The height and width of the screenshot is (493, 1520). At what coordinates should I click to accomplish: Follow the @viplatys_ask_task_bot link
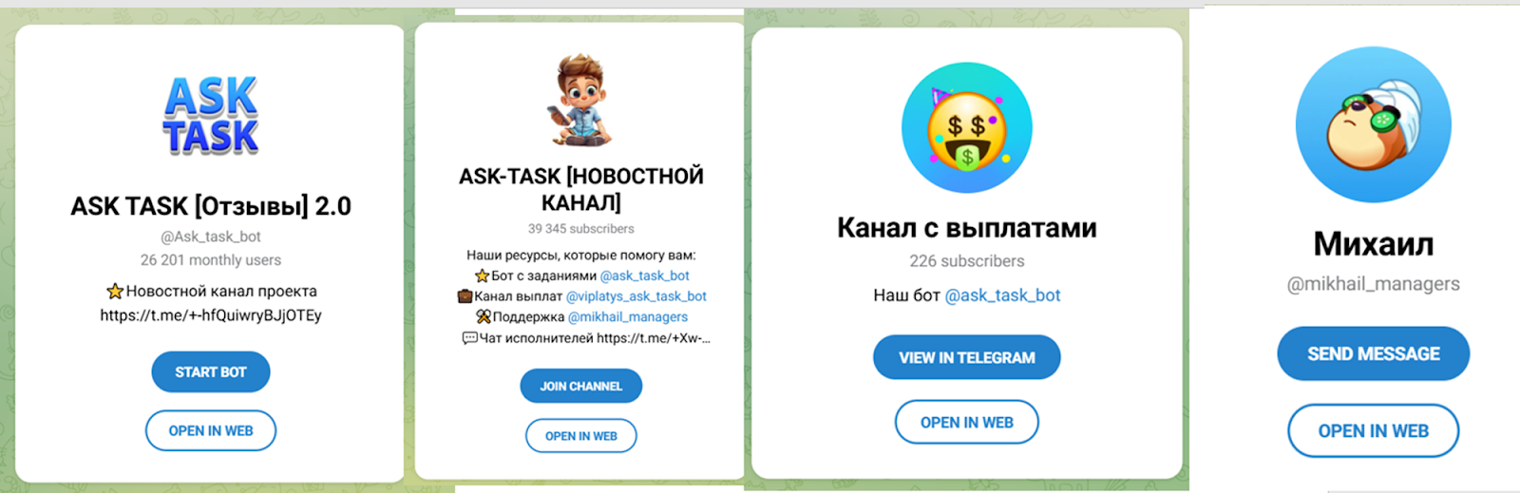pos(636,296)
